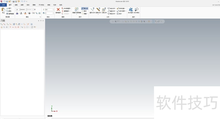This screenshot has width=220, height=119.
Task: Open the File tab
Action: point(3,5)
